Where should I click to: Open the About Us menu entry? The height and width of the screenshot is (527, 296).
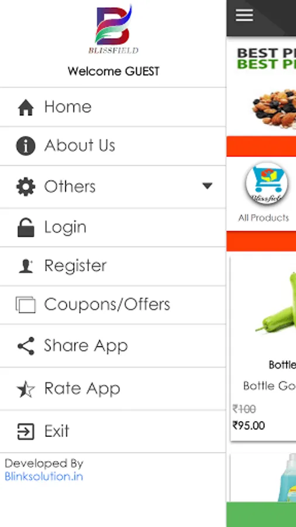pyautogui.click(x=113, y=146)
